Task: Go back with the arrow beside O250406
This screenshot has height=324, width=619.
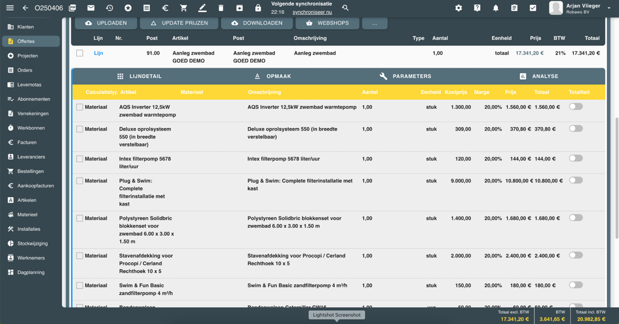Action: pyautogui.click(x=25, y=8)
